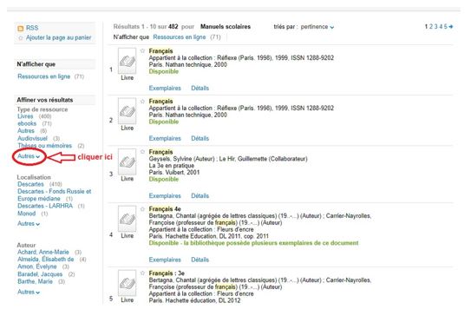
Task: Click the book icon of result 4
Action: click(x=127, y=219)
